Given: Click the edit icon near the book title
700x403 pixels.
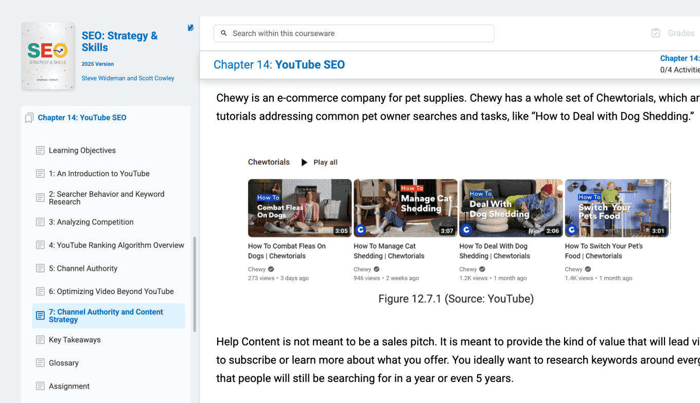Looking at the screenshot, I should pos(190,28).
